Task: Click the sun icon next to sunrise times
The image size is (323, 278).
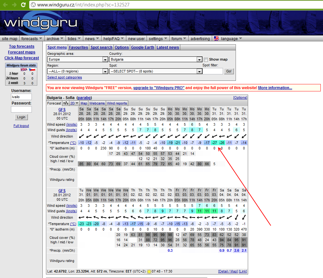Action: click(149, 272)
